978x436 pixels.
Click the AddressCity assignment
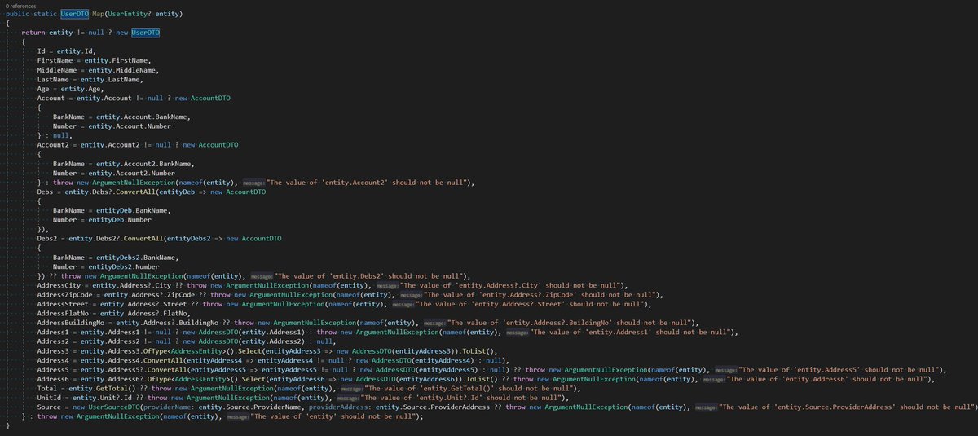[x=332, y=288]
